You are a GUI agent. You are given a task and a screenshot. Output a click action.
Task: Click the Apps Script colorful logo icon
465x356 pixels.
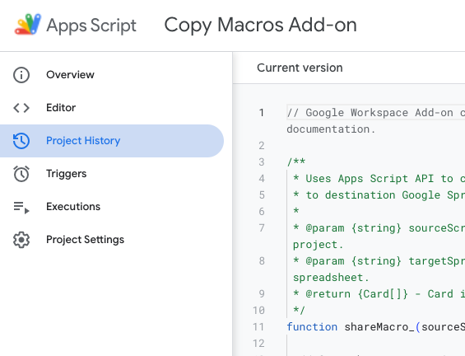[x=28, y=25]
